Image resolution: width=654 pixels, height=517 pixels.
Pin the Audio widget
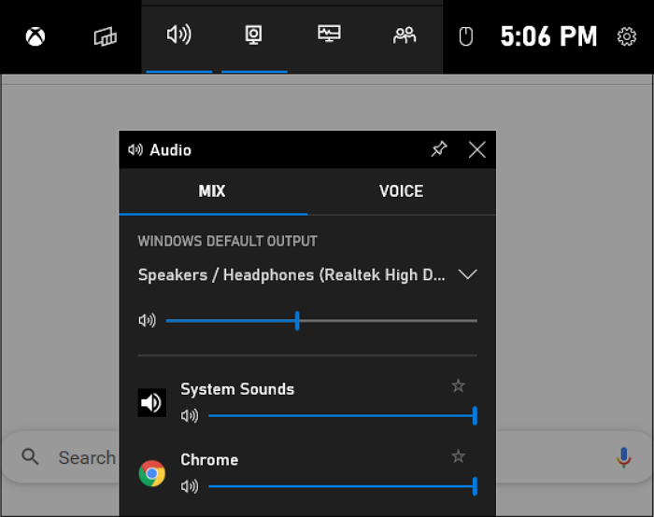coord(438,149)
